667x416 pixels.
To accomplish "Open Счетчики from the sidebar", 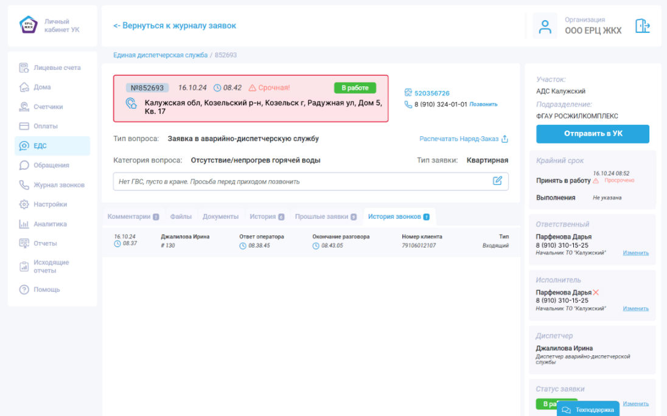I will (x=48, y=107).
